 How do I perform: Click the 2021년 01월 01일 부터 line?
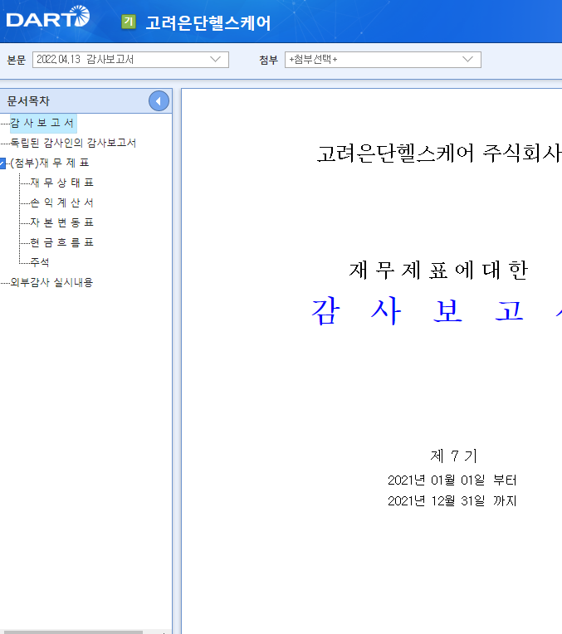click(452, 480)
